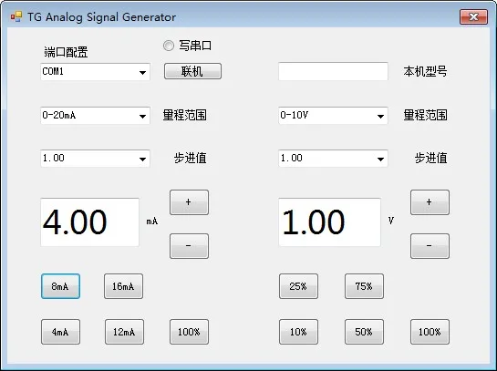Click the 端口配置 label

point(66,52)
